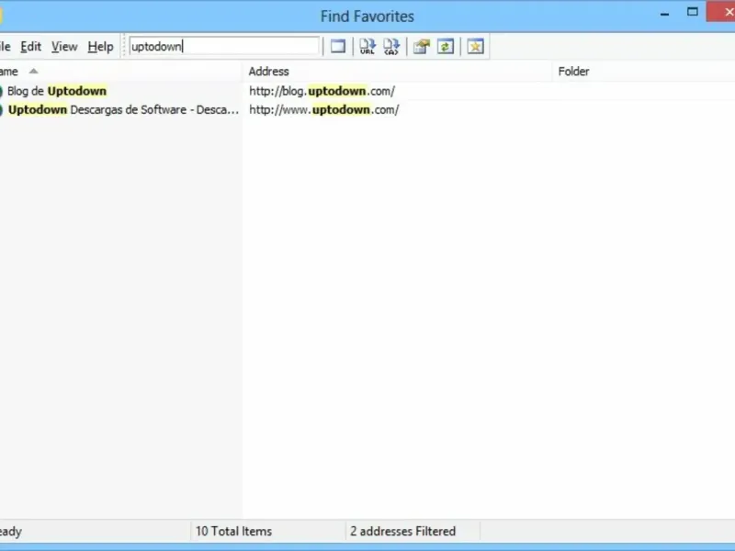This screenshot has width=735, height=551.
Task: Open the Help menu
Action: coord(100,47)
